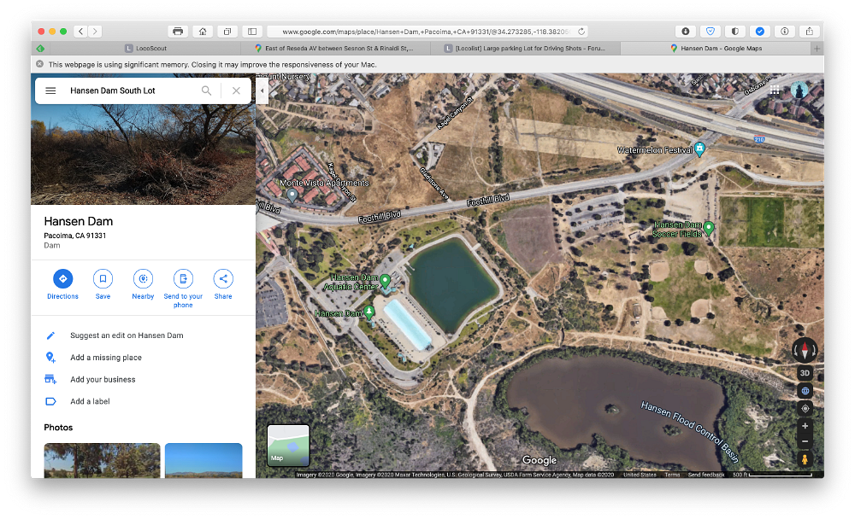Click the circled info extension icon
Screen dimensions: 855x519
[785, 32]
